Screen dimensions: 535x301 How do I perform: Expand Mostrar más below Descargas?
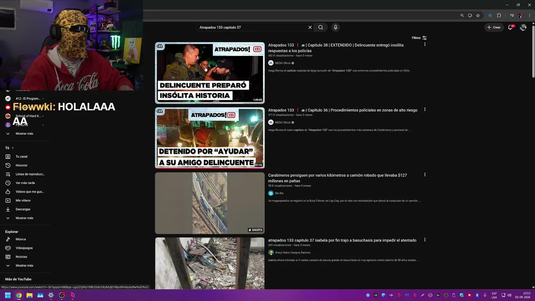click(x=25, y=218)
